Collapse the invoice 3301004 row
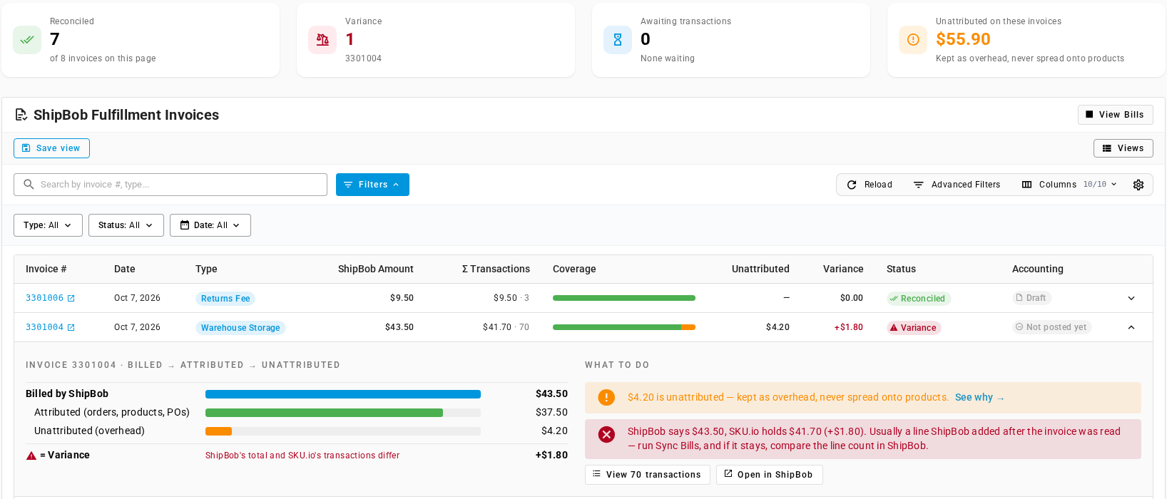This screenshot has height=499, width=1167. [1131, 328]
